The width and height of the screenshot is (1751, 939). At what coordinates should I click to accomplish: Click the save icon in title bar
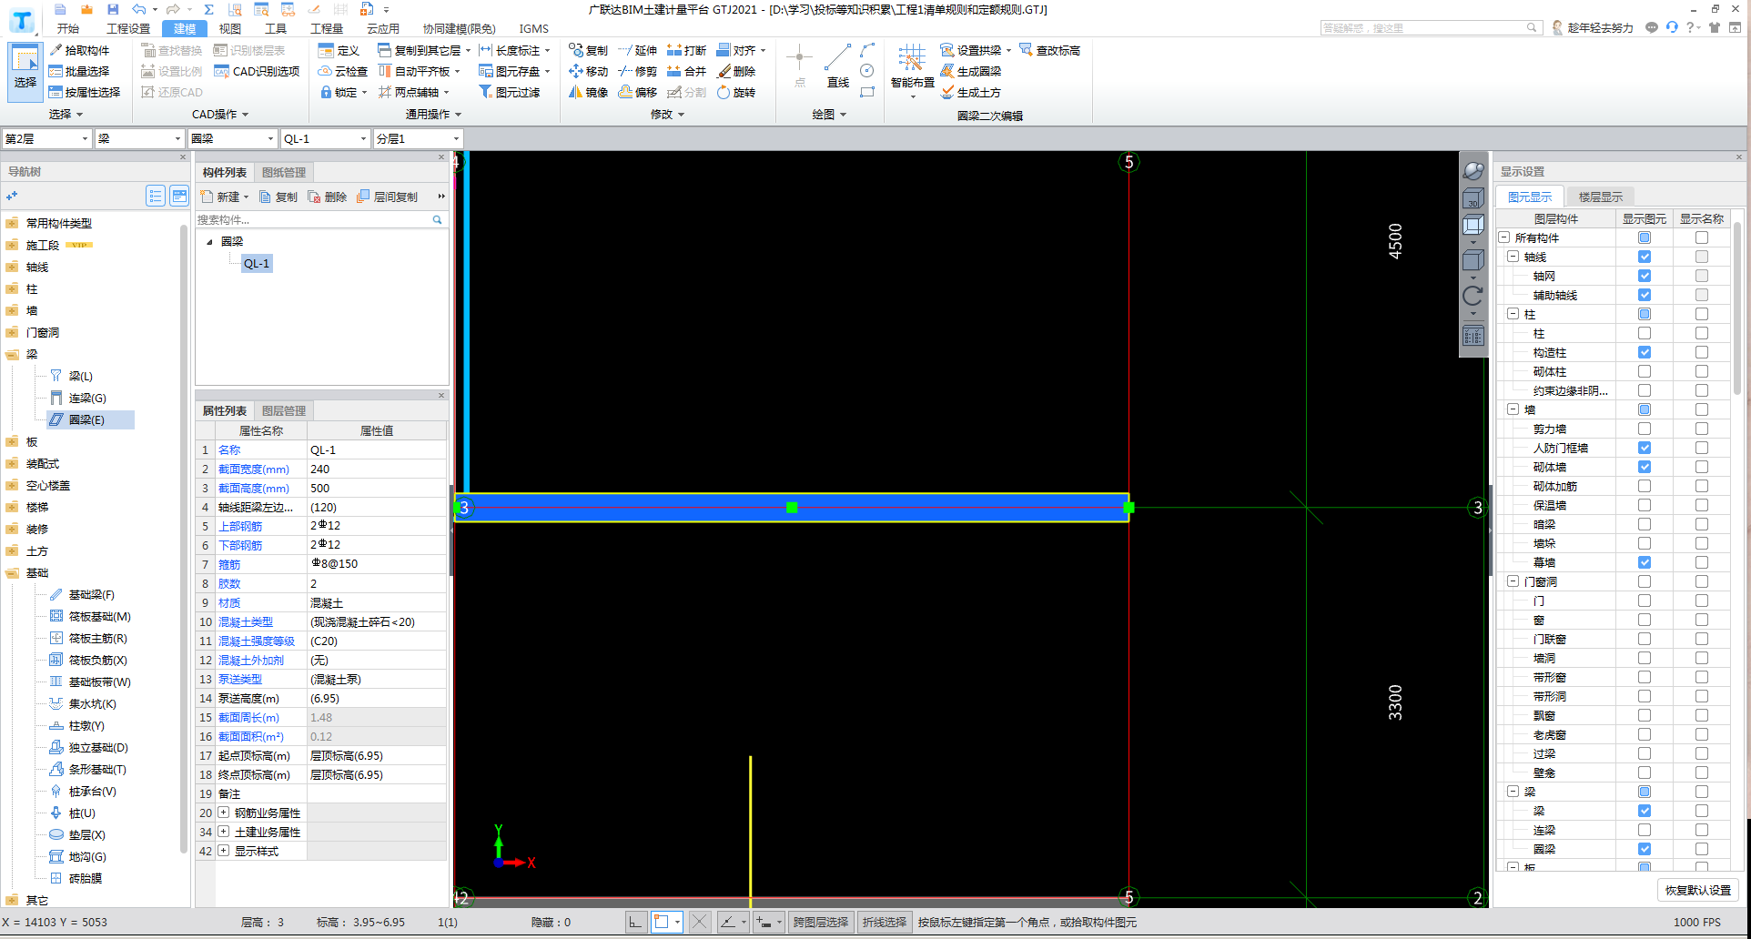pyautogui.click(x=113, y=9)
